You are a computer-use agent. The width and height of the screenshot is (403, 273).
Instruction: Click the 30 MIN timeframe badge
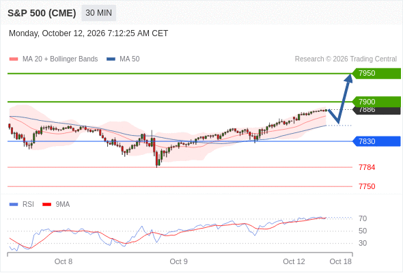coord(98,13)
